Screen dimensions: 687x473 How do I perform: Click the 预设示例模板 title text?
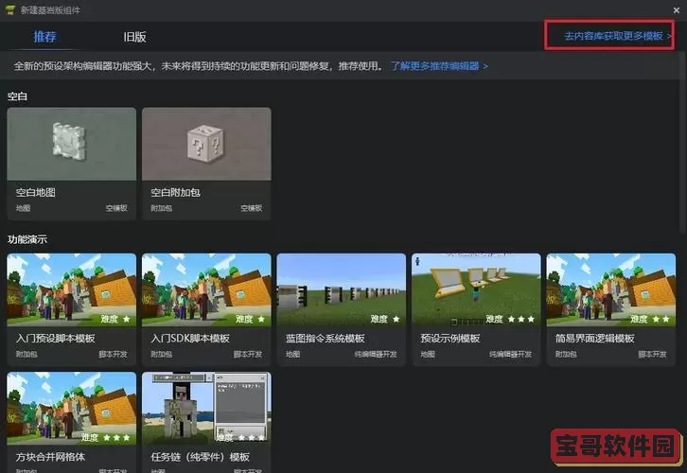pyautogui.click(x=450, y=338)
